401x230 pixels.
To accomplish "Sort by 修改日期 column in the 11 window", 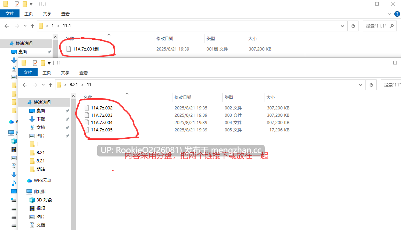I will 183,98.
